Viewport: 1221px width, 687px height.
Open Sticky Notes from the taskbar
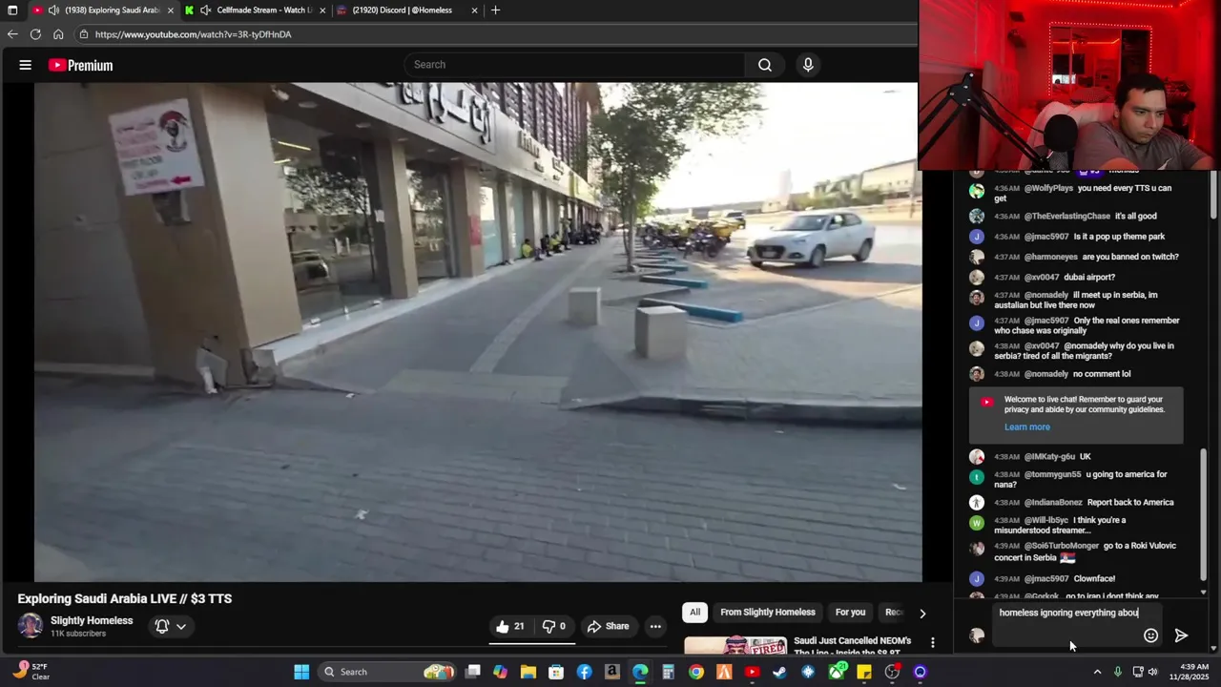864,672
